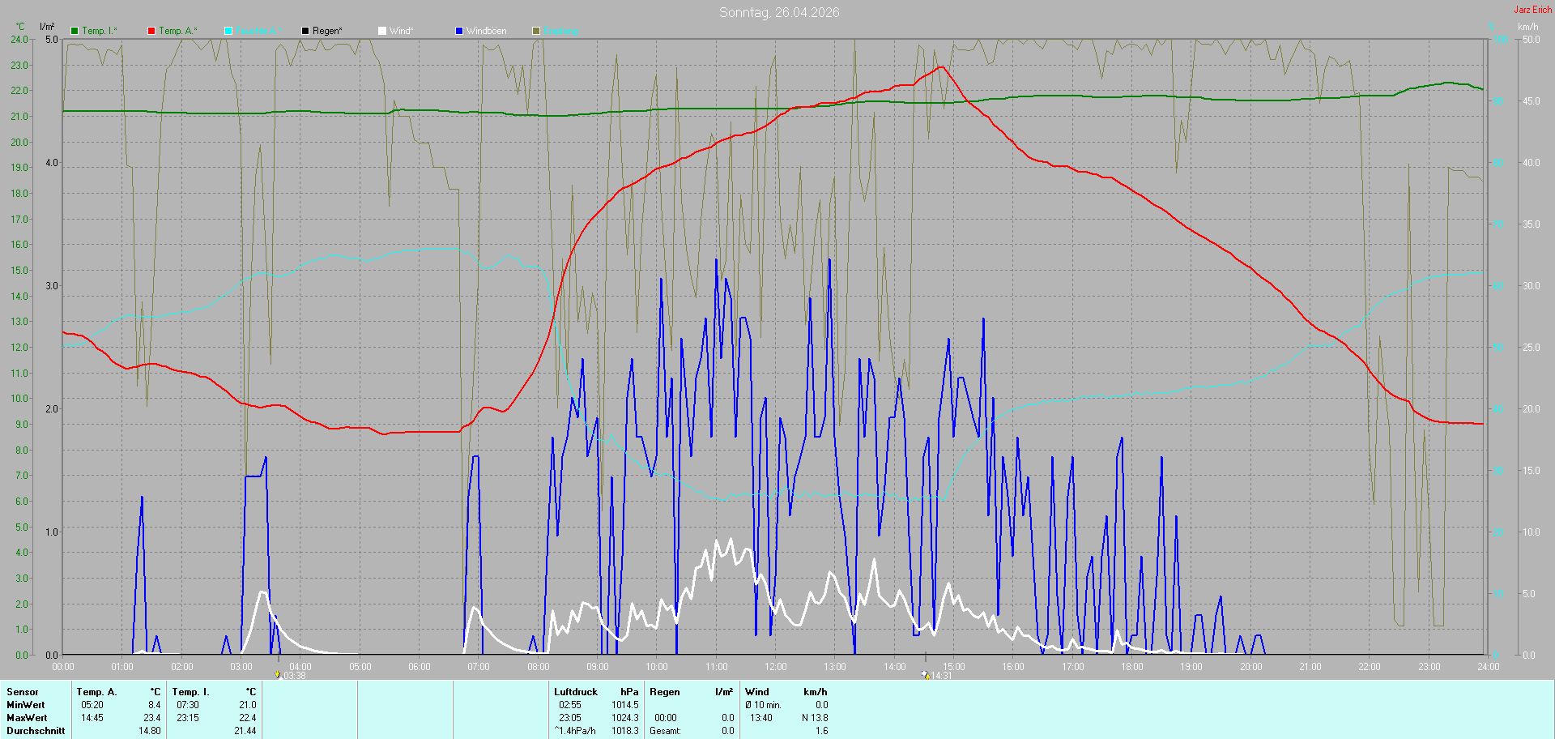Screen dimensions: 1555x739
Task: Click the Empfang legend label
Action: (561, 31)
